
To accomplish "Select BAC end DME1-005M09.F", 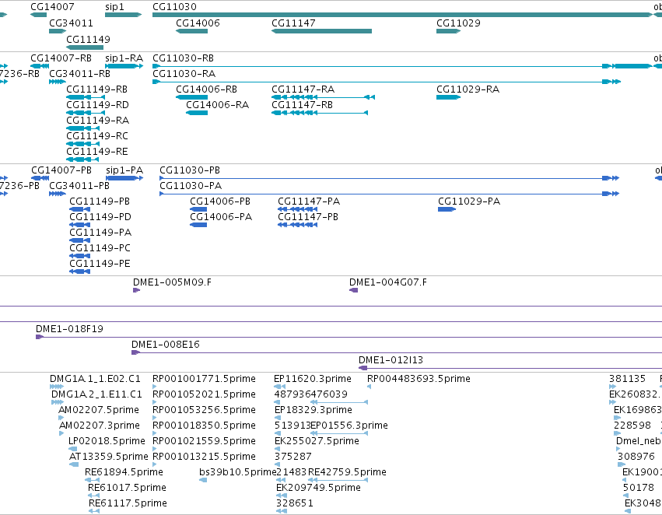I will coord(136,290).
